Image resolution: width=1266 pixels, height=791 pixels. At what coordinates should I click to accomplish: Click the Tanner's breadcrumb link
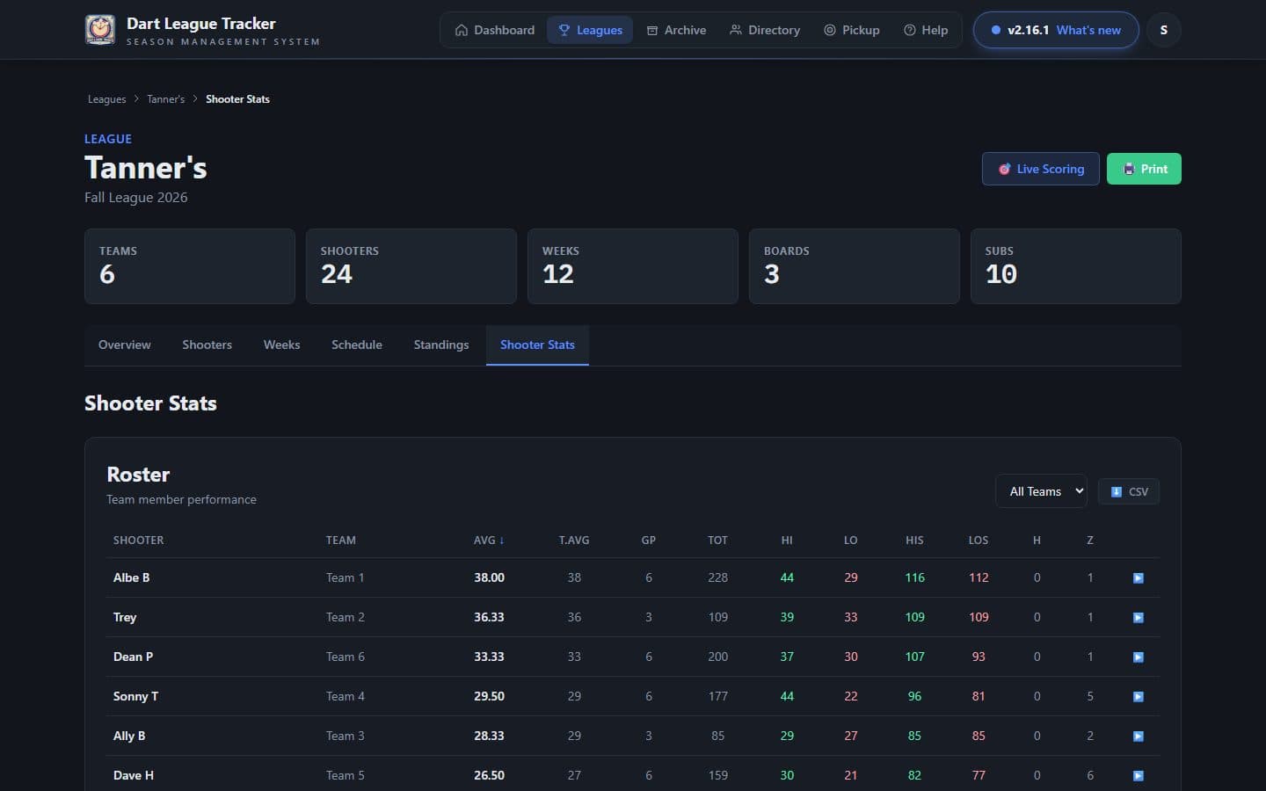click(165, 99)
